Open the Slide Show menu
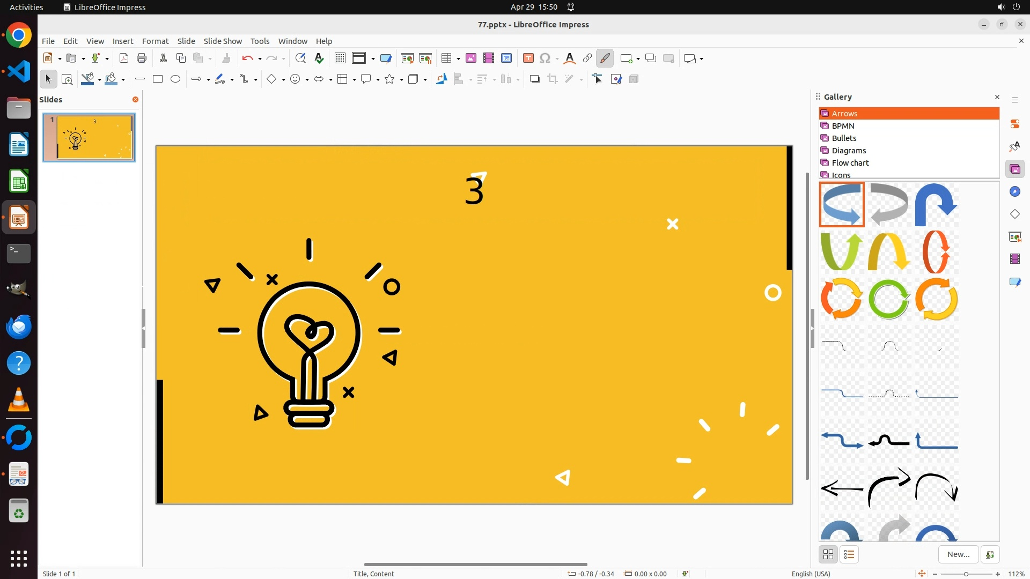1030x579 pixels. click(x=223, y=41)
